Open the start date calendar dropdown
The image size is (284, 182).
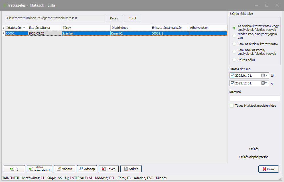[266, 76]
